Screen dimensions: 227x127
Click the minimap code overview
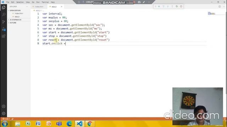(211, 13)
